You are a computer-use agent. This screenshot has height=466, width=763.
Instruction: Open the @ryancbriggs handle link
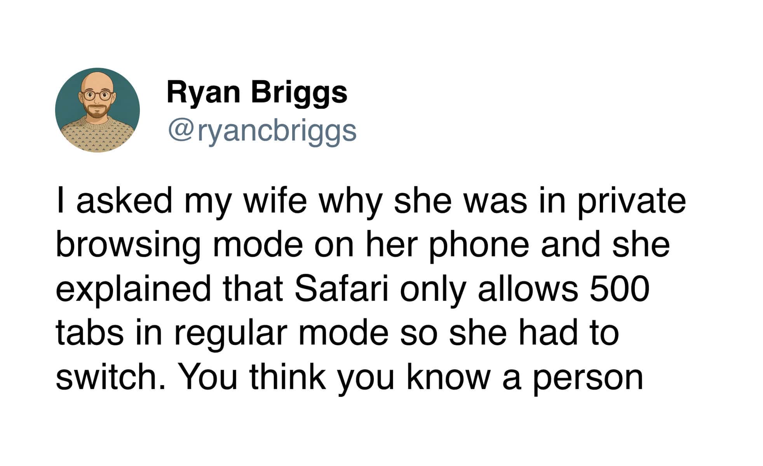(x=262, y=132)
